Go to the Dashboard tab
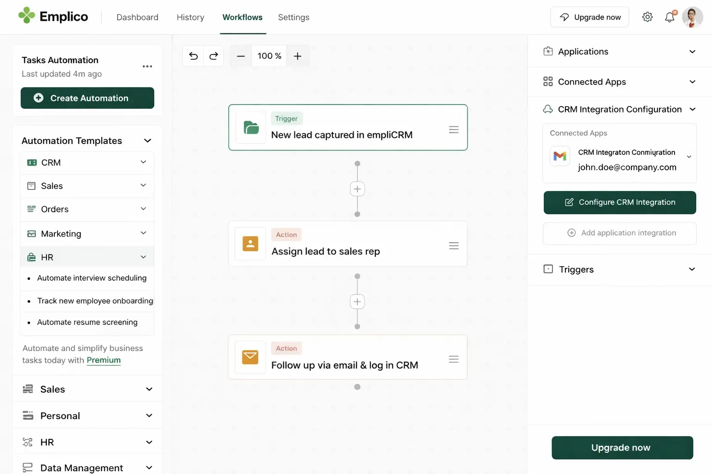 tap(137, 17)
